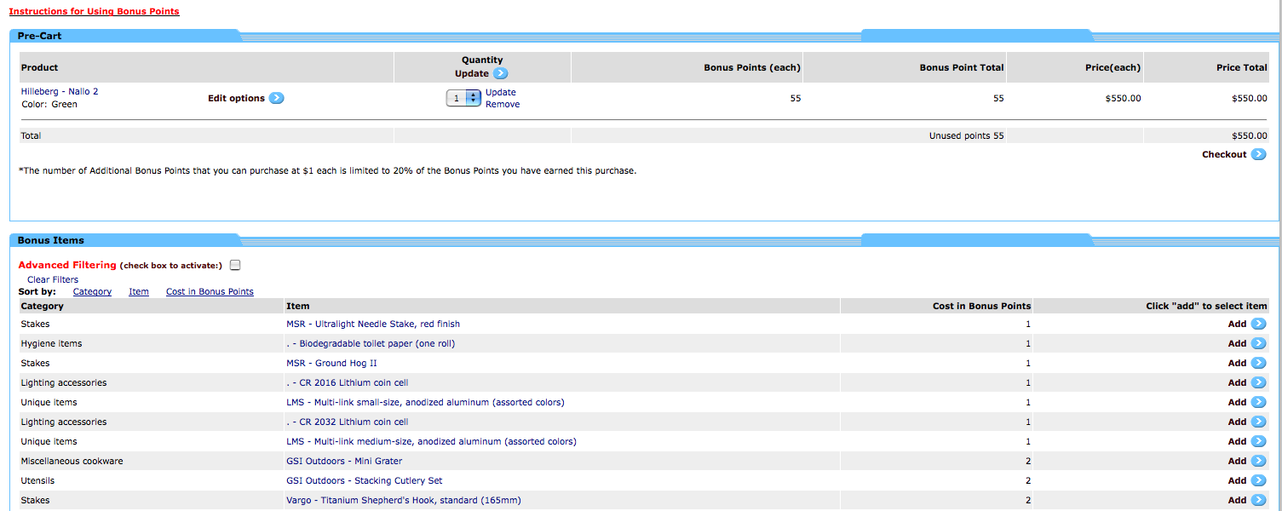The height and width of the screenshot is (511, 1282).
Task: Enable the Advanced Filtering checkbox
Action: click(235, 265)
